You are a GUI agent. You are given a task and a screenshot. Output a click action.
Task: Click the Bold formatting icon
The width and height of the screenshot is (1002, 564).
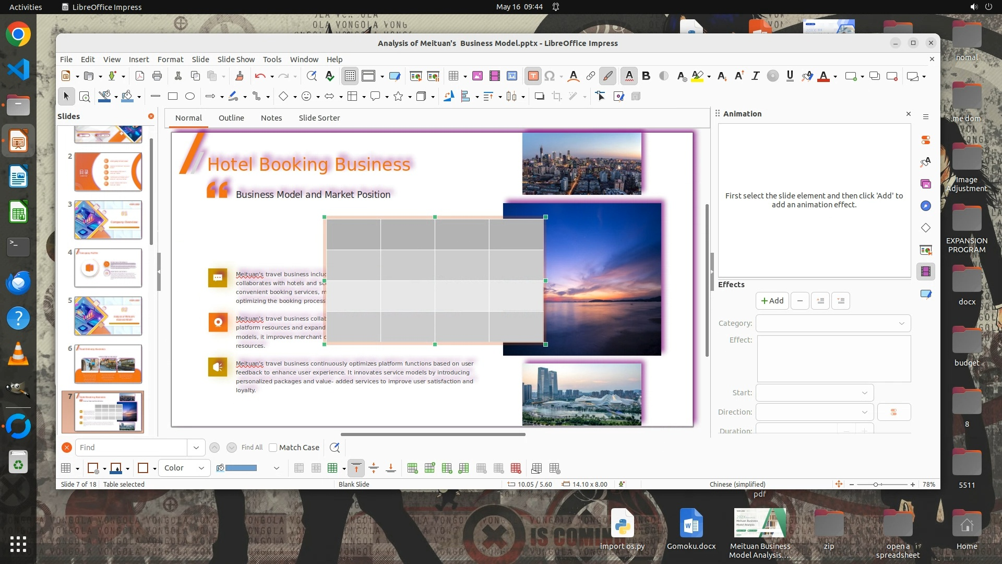pyautogui.click(x=646, y=76)
